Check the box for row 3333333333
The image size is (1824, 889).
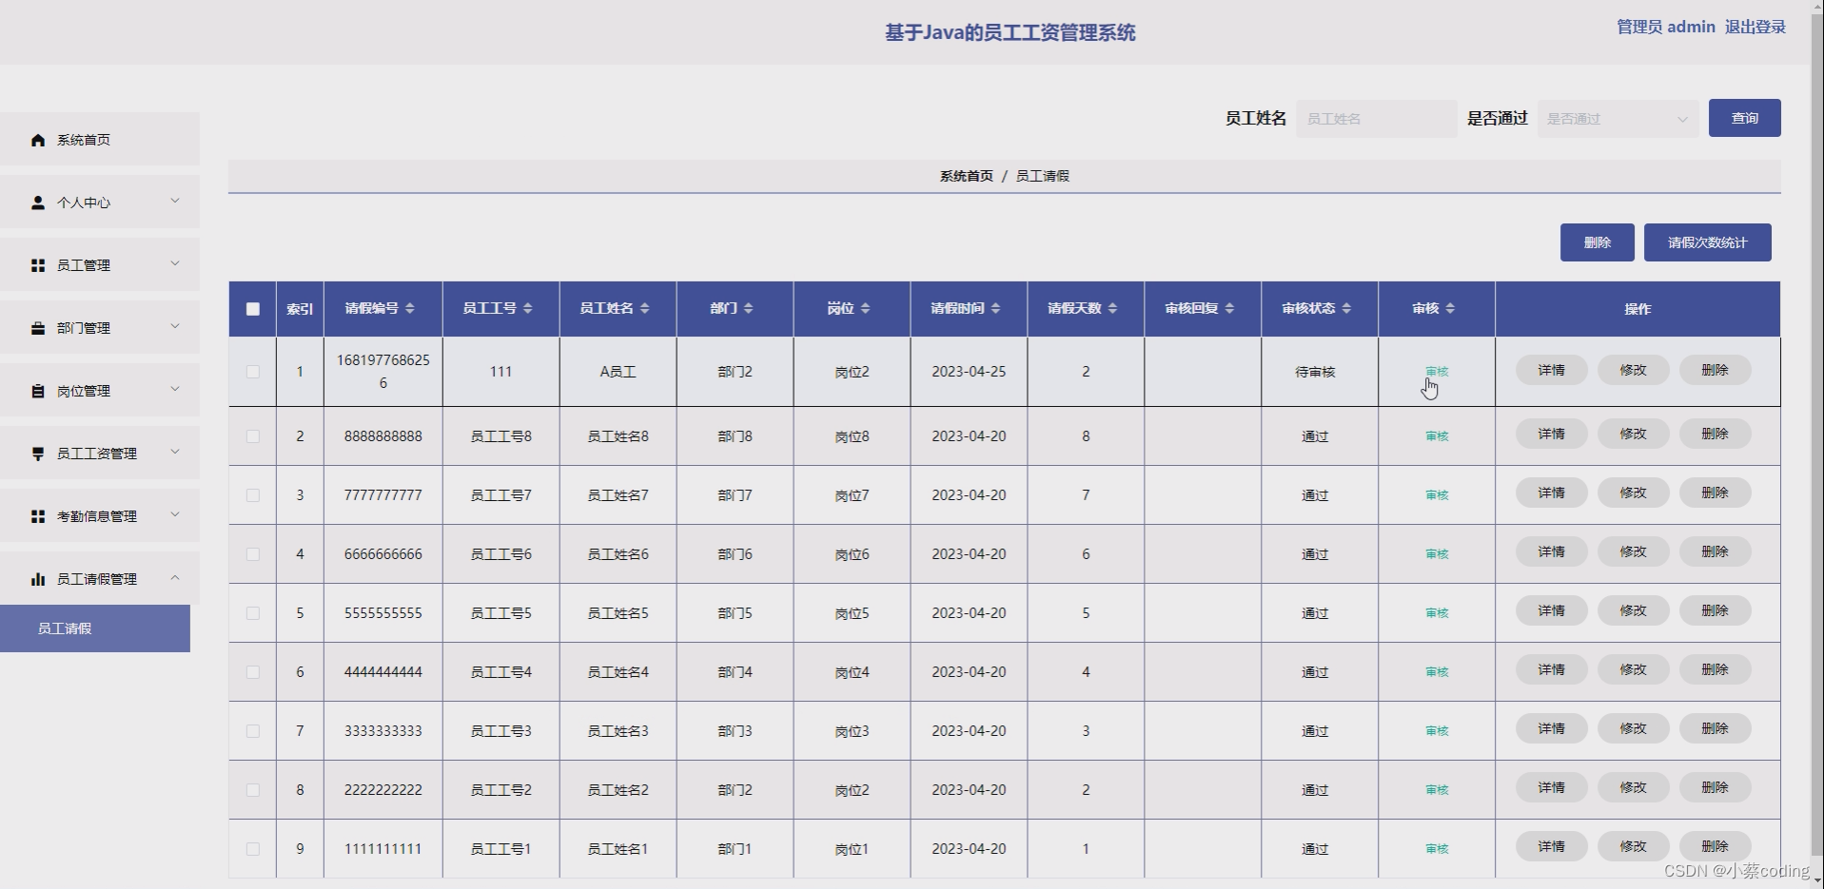point(253,731)
